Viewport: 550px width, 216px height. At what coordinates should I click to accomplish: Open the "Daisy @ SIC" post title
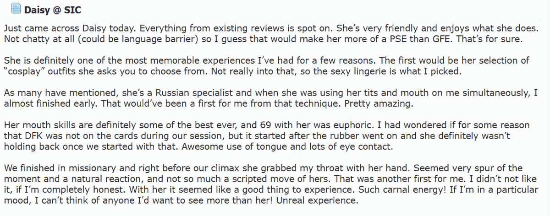click(x=47, y=9)
